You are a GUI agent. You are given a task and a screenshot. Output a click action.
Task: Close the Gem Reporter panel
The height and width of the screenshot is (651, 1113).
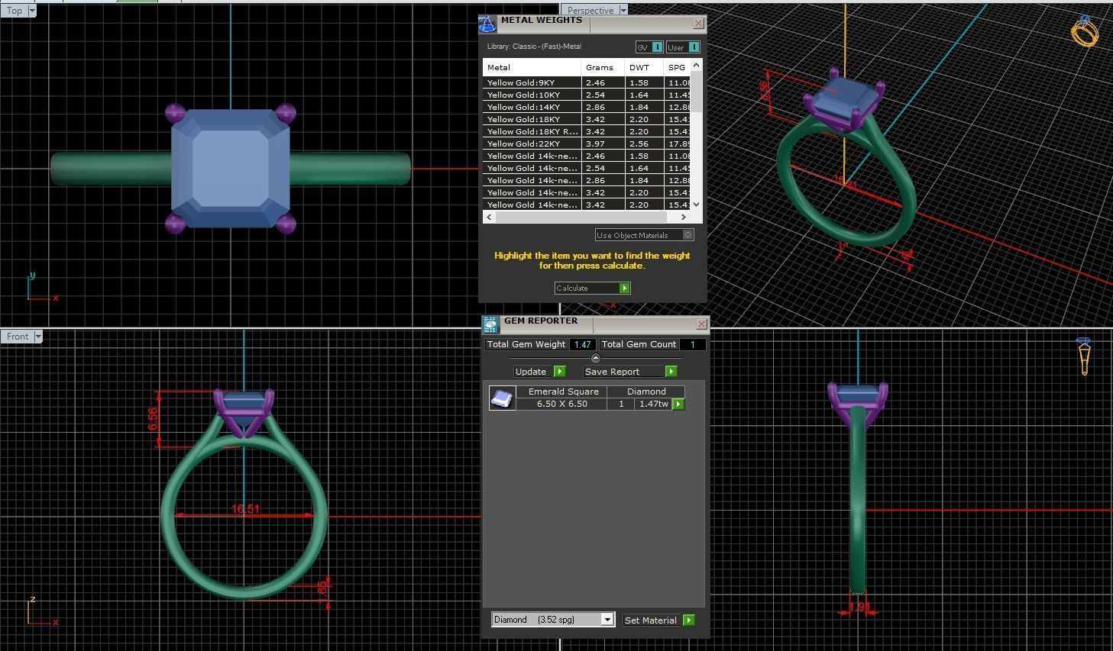coord(701,324)
